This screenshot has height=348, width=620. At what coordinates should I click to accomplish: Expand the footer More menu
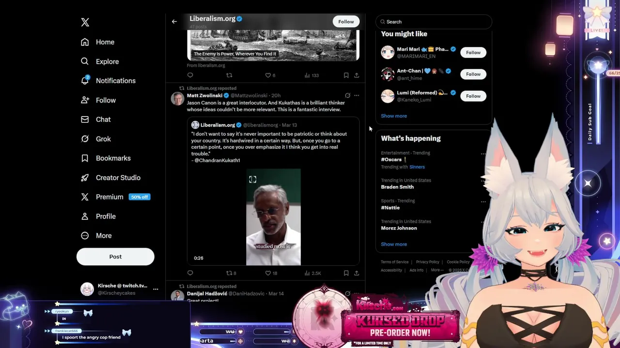[437, 270]
